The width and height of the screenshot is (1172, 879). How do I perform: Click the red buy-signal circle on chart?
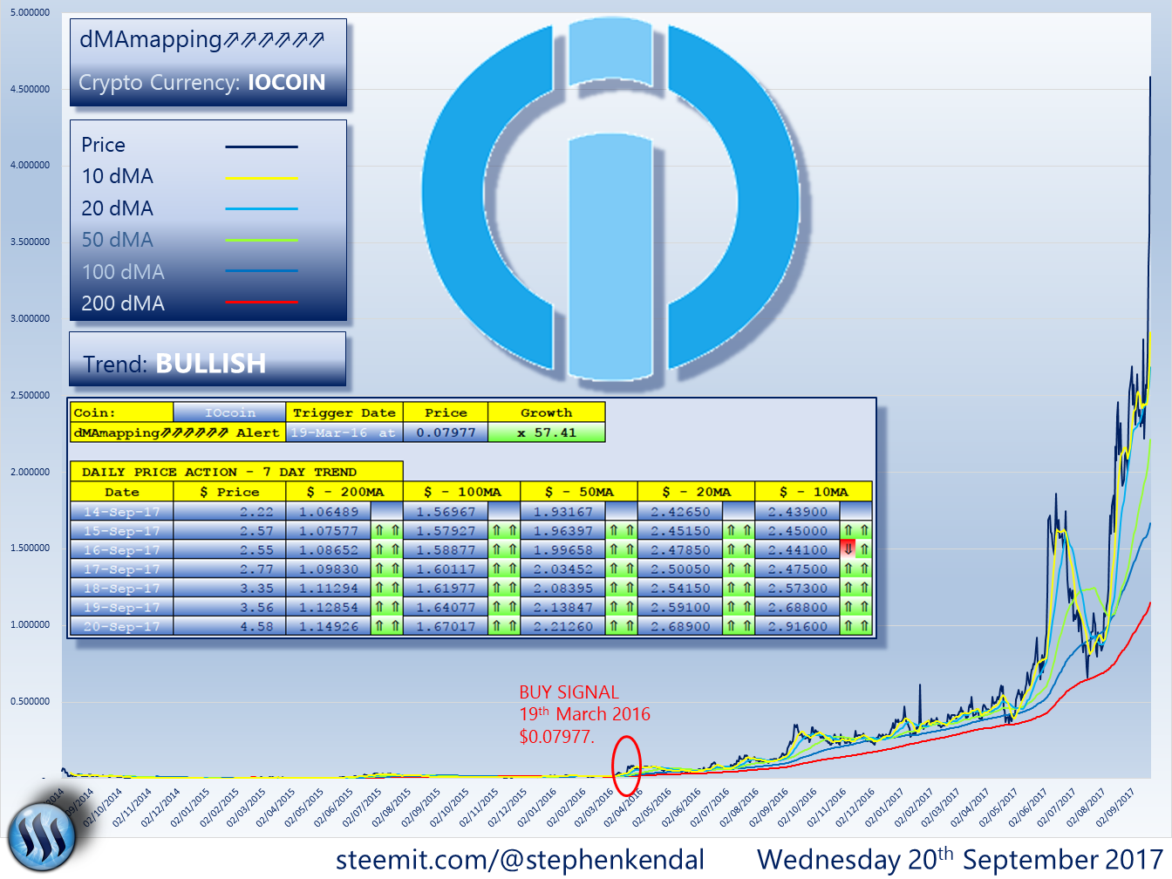[x=626, y=766]
